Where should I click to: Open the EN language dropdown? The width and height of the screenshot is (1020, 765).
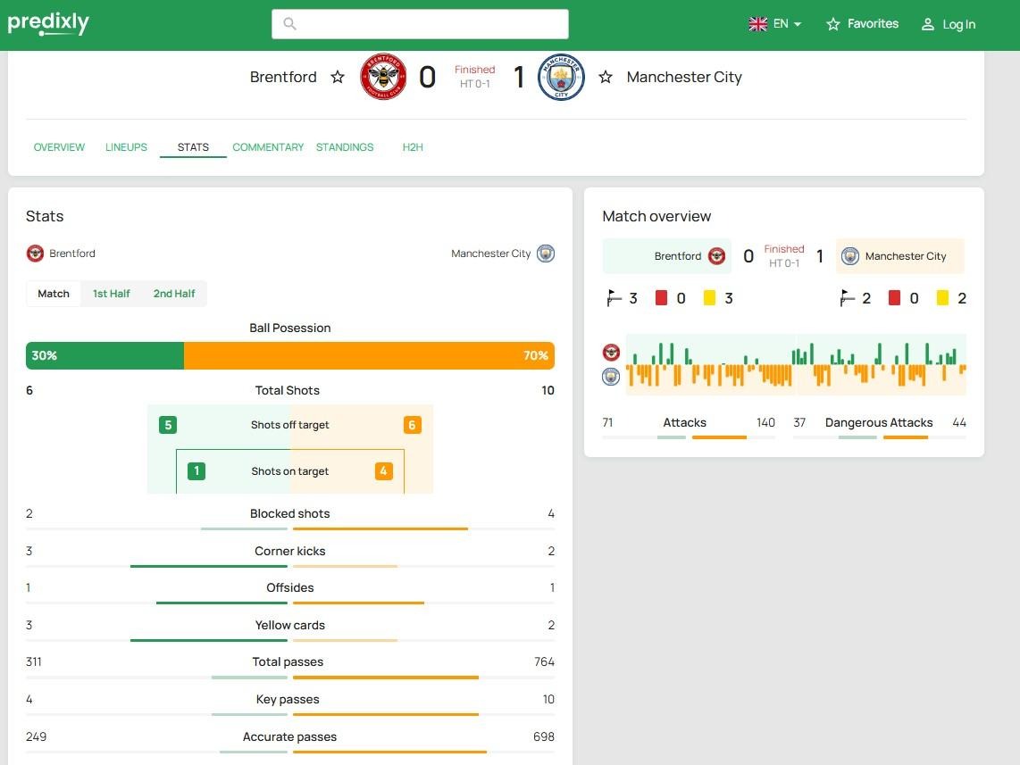pyautogui.click(x=775, y=24)
